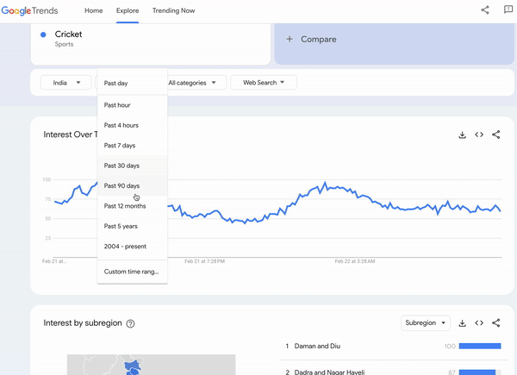Viewport: 517px width, 375px height.
Task: Click the Cricket search term
Action: pos(69,34)
